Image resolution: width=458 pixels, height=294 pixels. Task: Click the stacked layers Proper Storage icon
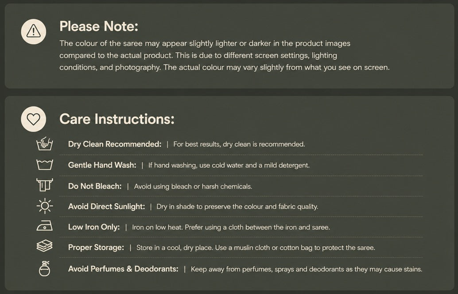coord(44,246)
